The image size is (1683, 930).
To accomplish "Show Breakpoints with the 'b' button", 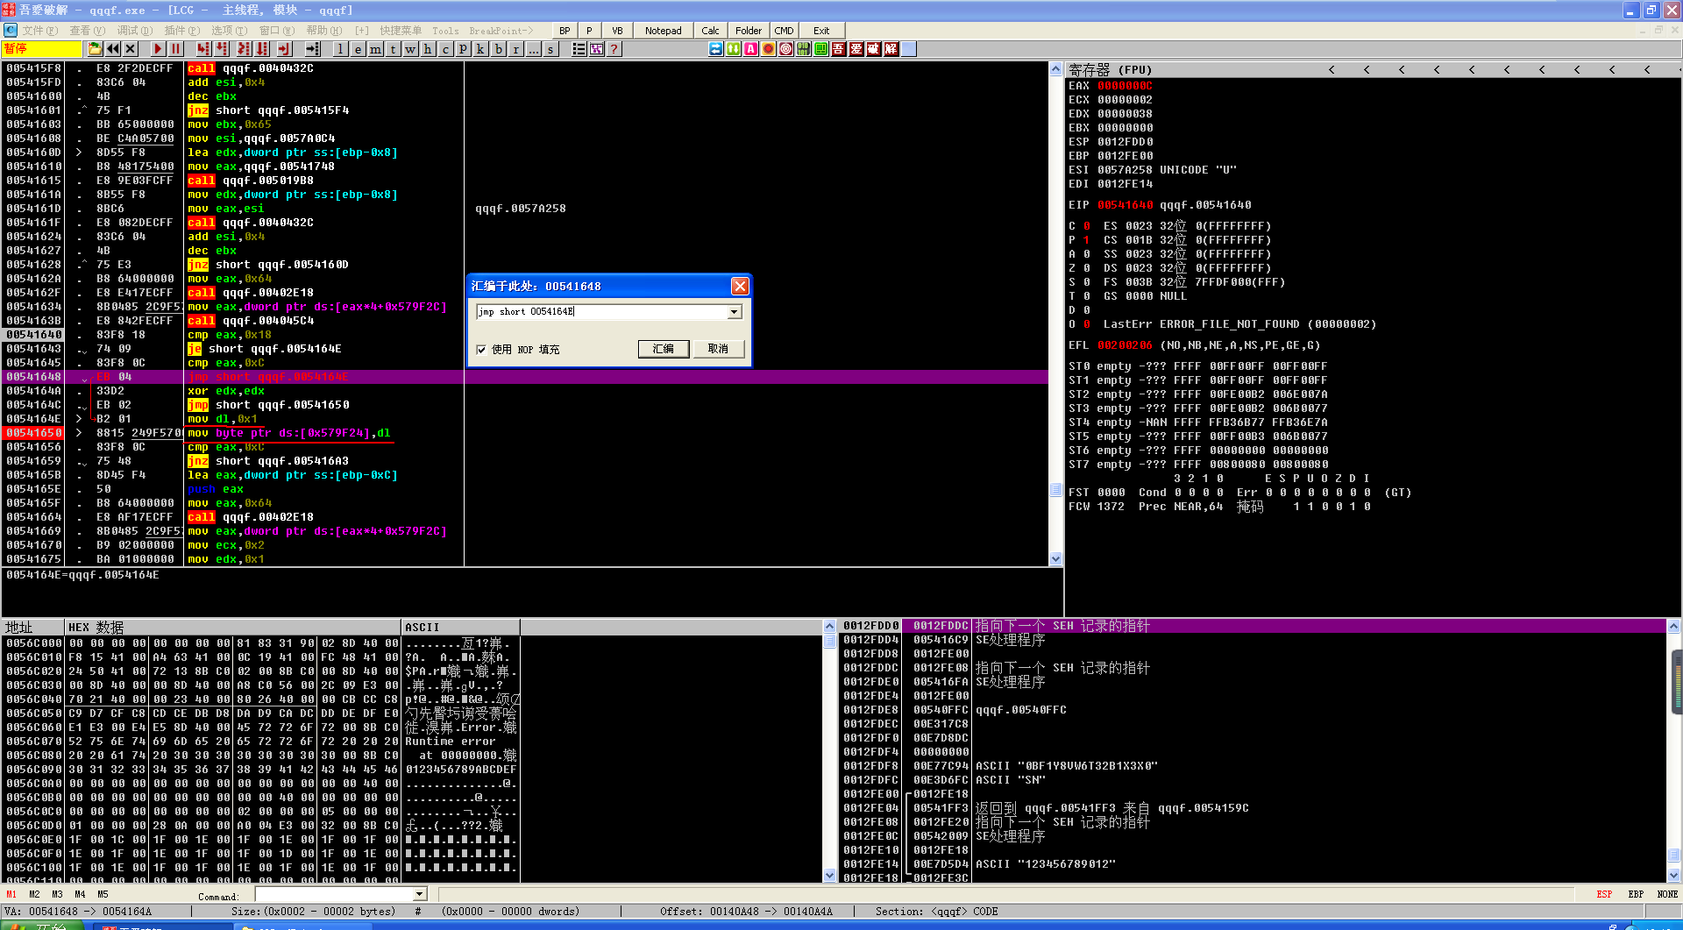I will pos(498,49).
